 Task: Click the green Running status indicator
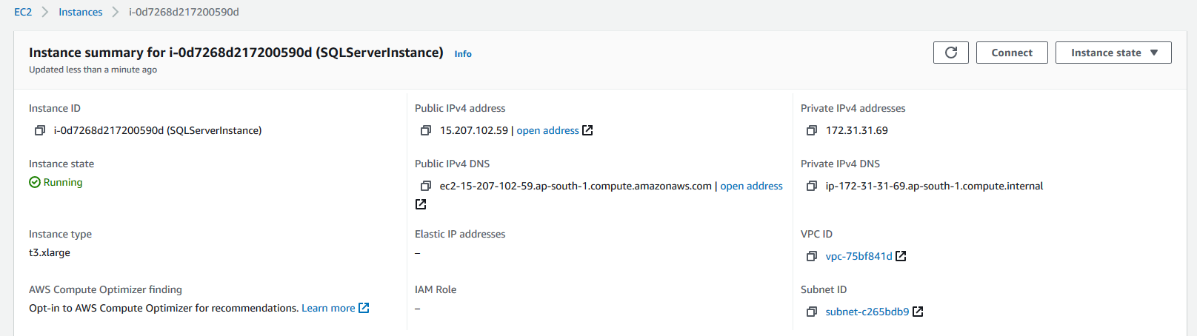pyautogui.click(x=56, y=182)
